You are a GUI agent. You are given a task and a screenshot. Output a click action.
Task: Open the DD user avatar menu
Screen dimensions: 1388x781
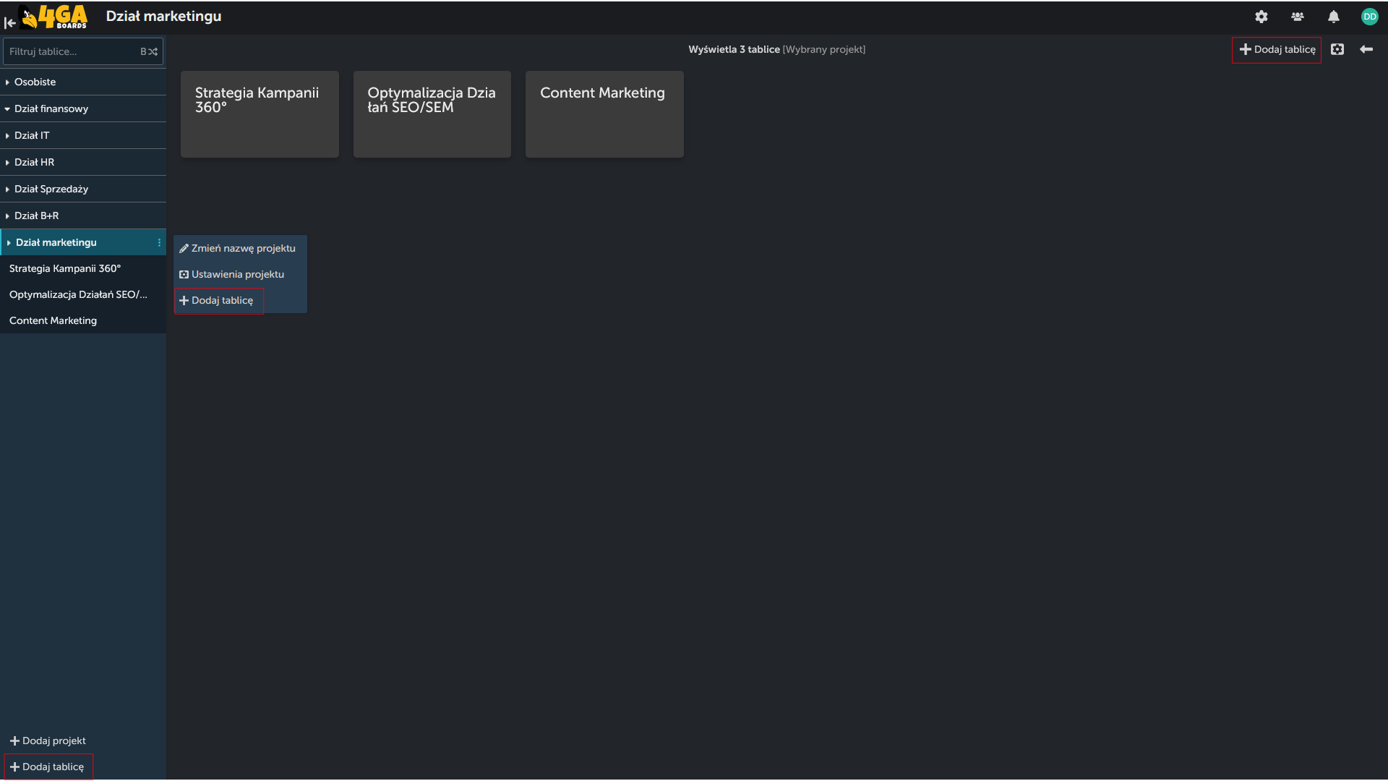click(1370, 17)
